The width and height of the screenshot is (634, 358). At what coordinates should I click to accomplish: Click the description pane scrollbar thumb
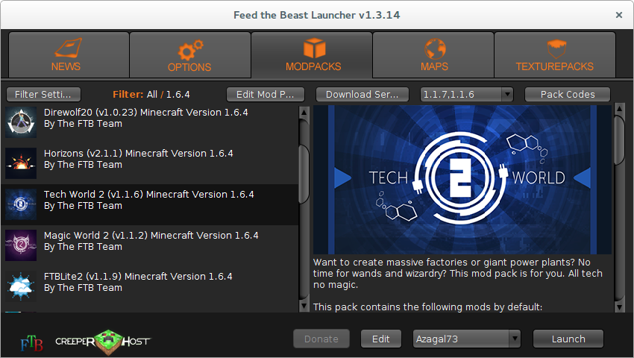(619, 140)
